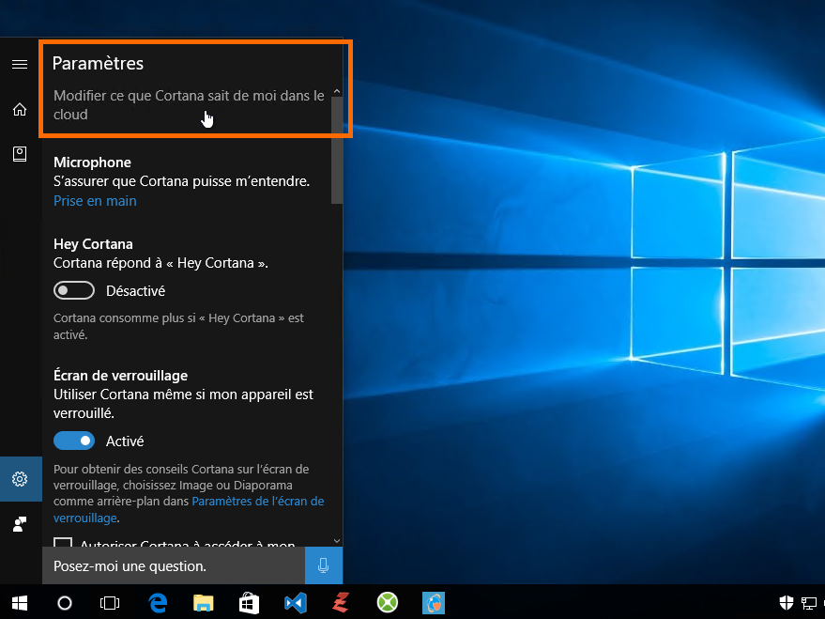This screenshot has width=825, height=619.
Task: Click the down scroll arrow in settings panel
Action: (x=336, y=540)
